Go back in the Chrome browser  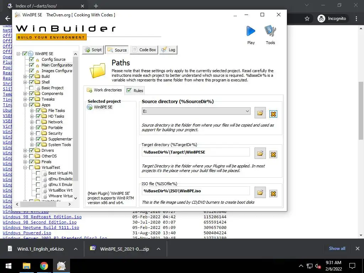[8, 18]
